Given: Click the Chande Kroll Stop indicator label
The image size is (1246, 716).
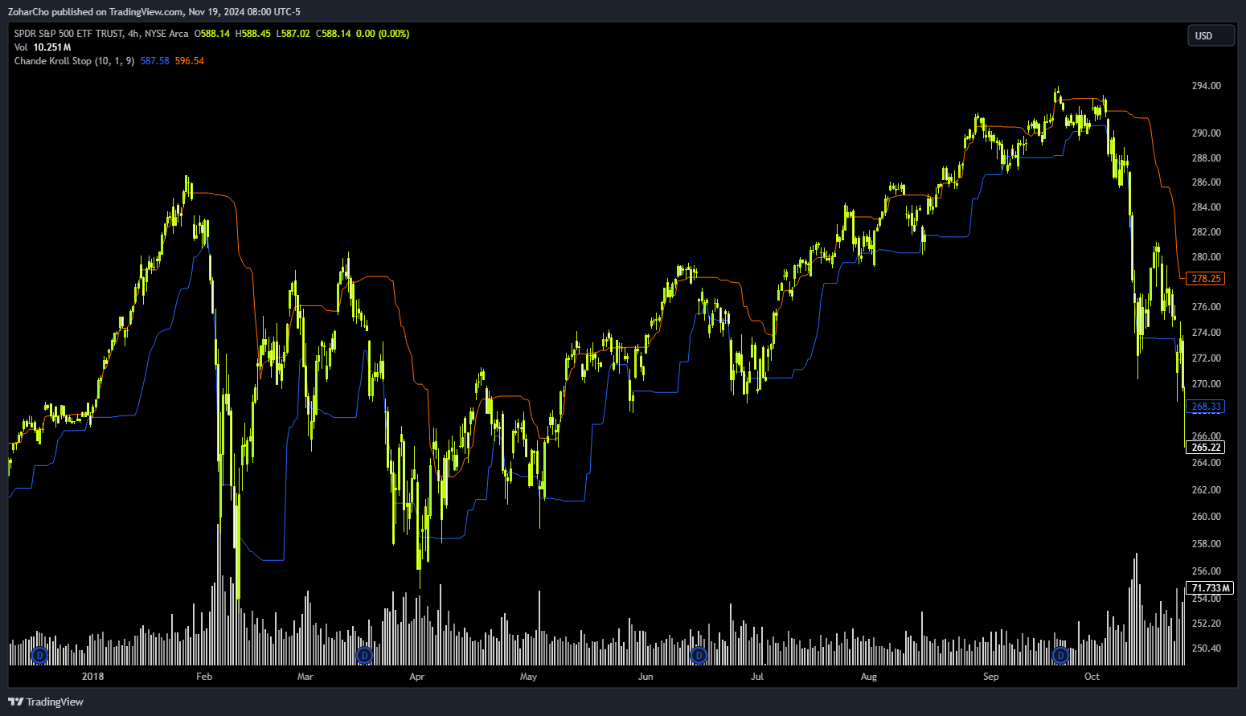Looking at the screenshot, I should click(74, 61).
